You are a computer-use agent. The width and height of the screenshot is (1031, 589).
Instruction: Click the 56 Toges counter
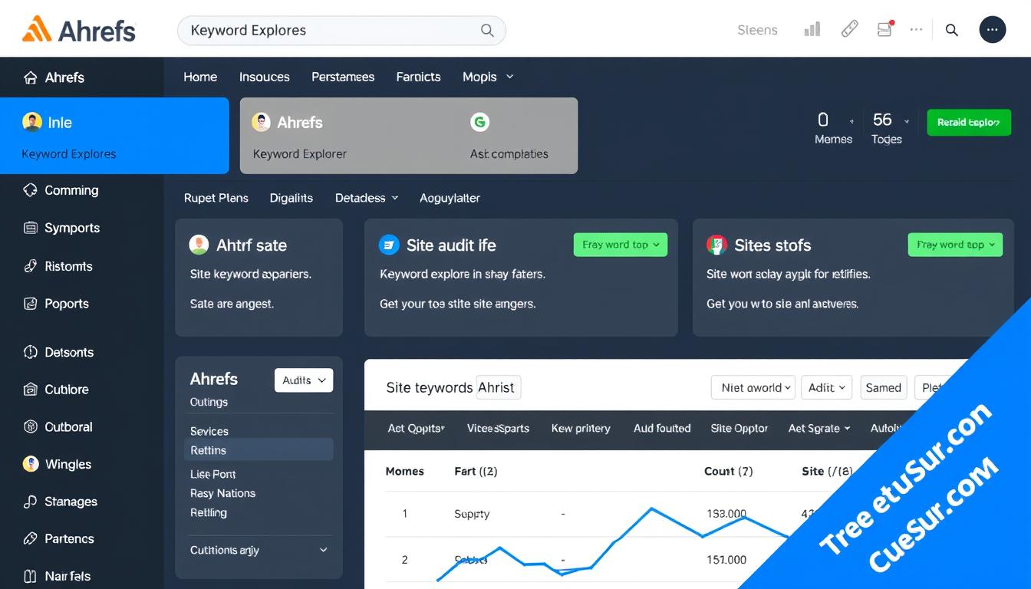[886, 128]
